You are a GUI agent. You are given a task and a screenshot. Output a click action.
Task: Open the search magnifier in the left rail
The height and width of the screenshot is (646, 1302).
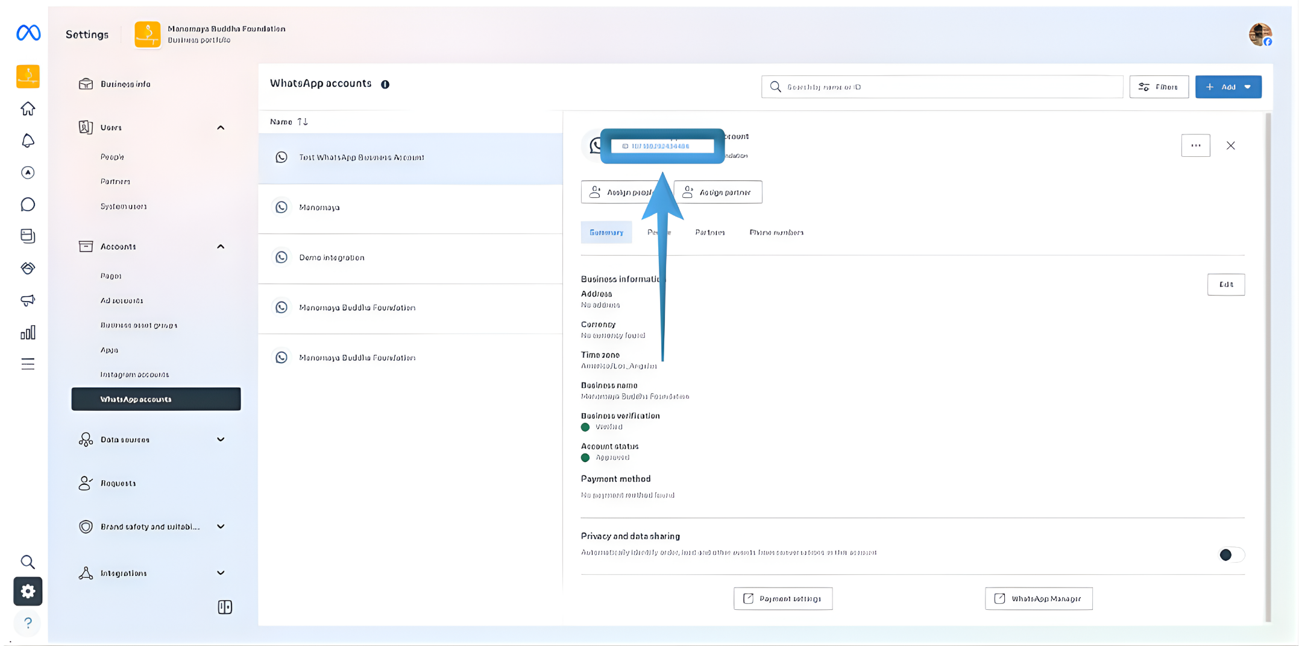click(x=28, y=562)
